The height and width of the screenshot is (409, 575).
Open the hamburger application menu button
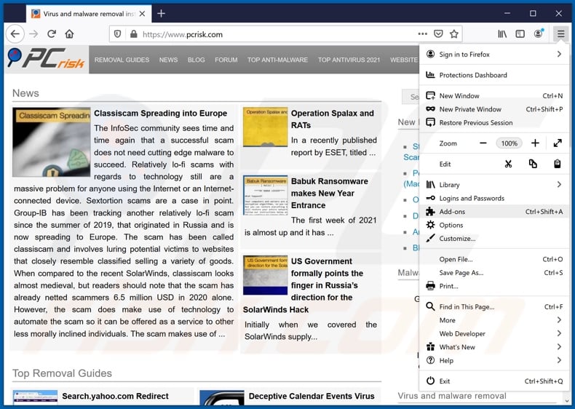click(x=560, y=33)
